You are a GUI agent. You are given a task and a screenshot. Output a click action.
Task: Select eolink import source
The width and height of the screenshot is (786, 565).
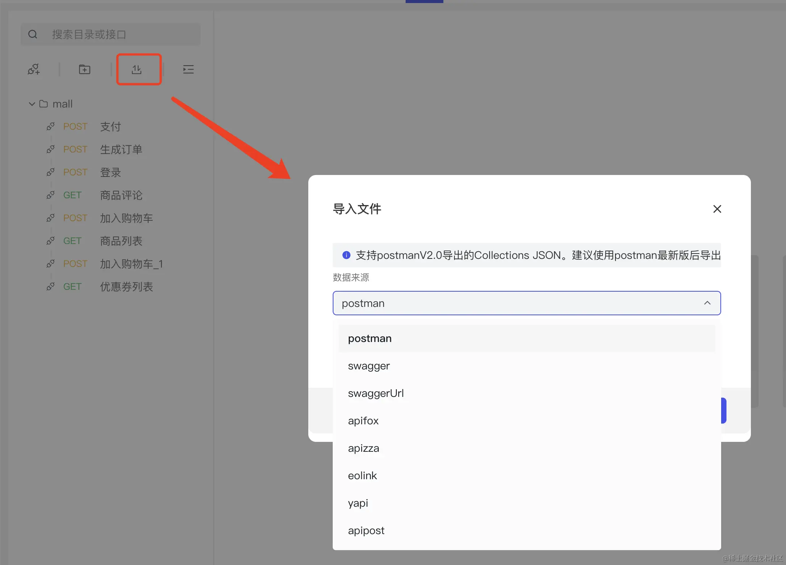point(362,476)
